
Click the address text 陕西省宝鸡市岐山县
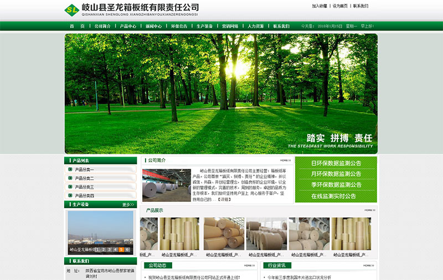tap(110, 273)
